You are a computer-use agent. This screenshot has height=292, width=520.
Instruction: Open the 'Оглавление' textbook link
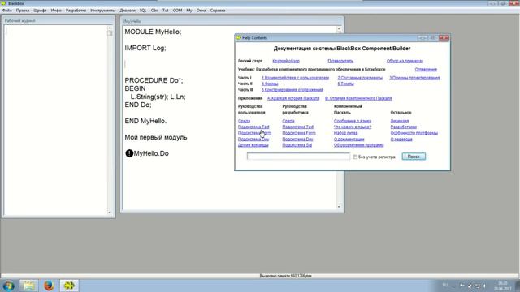click(x=426, y=70)
